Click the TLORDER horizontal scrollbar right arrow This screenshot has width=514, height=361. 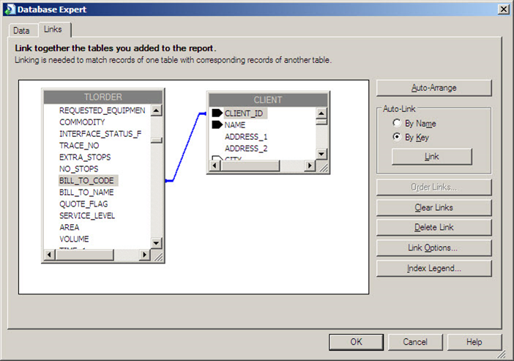point(144,254)
